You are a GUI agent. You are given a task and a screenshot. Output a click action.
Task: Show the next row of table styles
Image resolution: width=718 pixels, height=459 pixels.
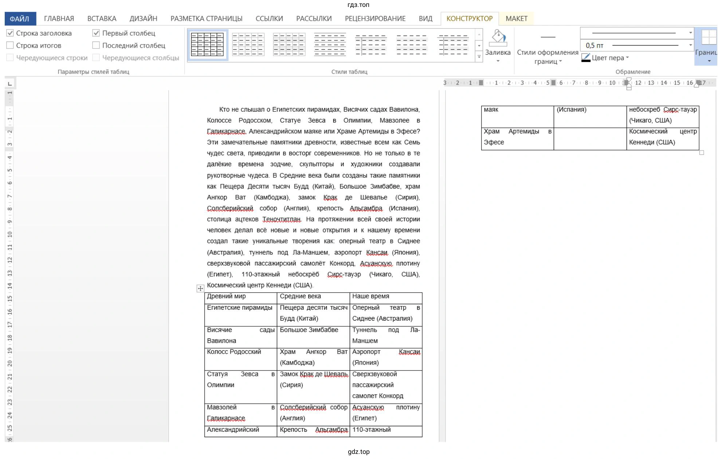coord(479,46)
